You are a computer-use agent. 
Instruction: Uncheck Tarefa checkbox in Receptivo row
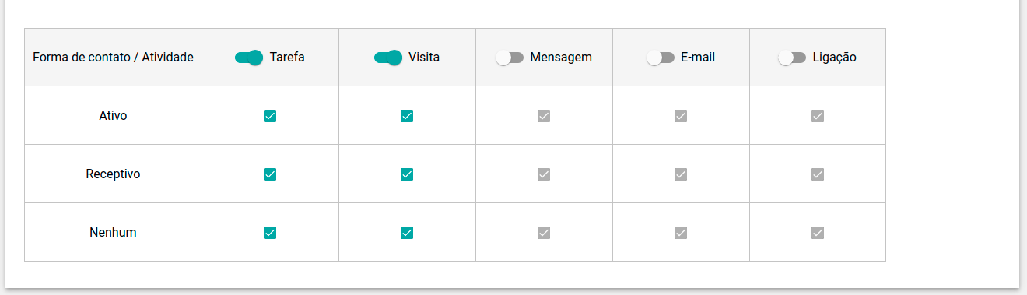[270, 174]
